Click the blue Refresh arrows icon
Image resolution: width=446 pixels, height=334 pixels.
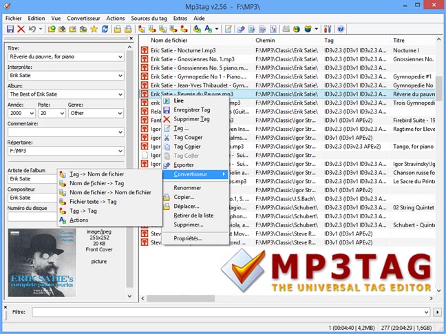point(105,29)
